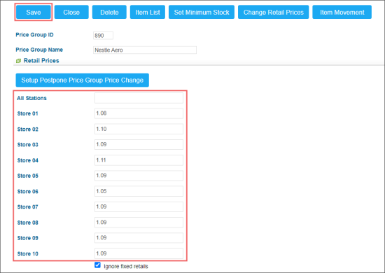Click the Close button
The height and width of the screenshot is (273, 385).
tap(71, 13)
